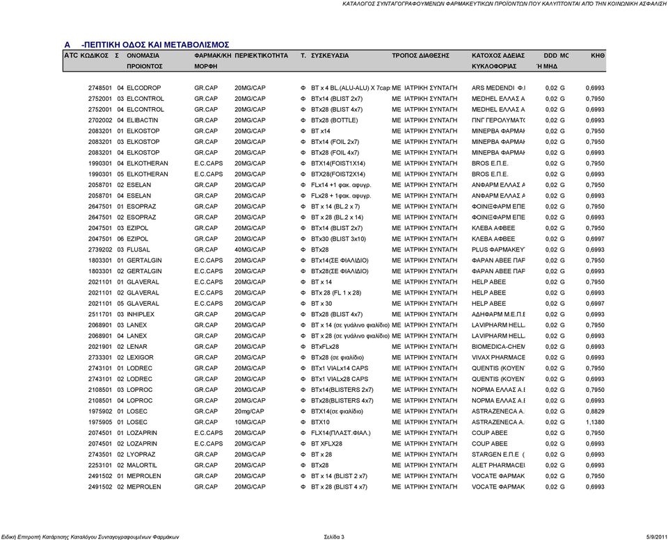Select the product name ELCODROP

tap(143, 88)
